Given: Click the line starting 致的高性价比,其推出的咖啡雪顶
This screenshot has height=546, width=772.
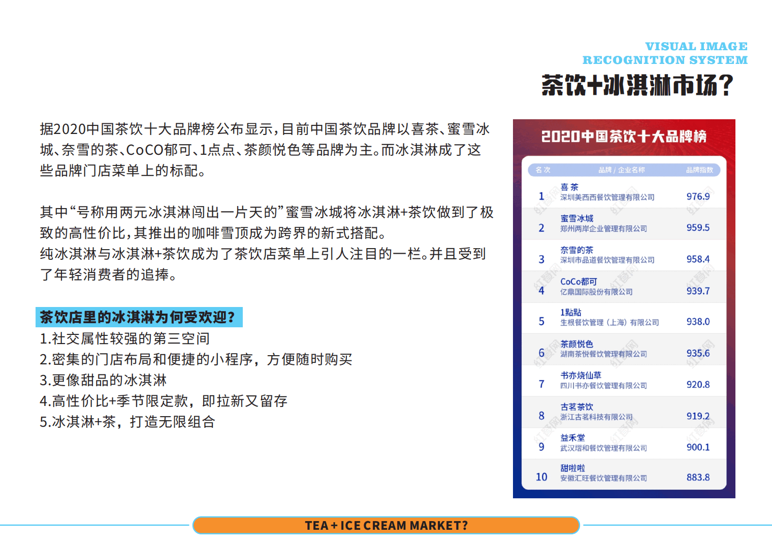Looking at the screenshot, I should 213,233.
